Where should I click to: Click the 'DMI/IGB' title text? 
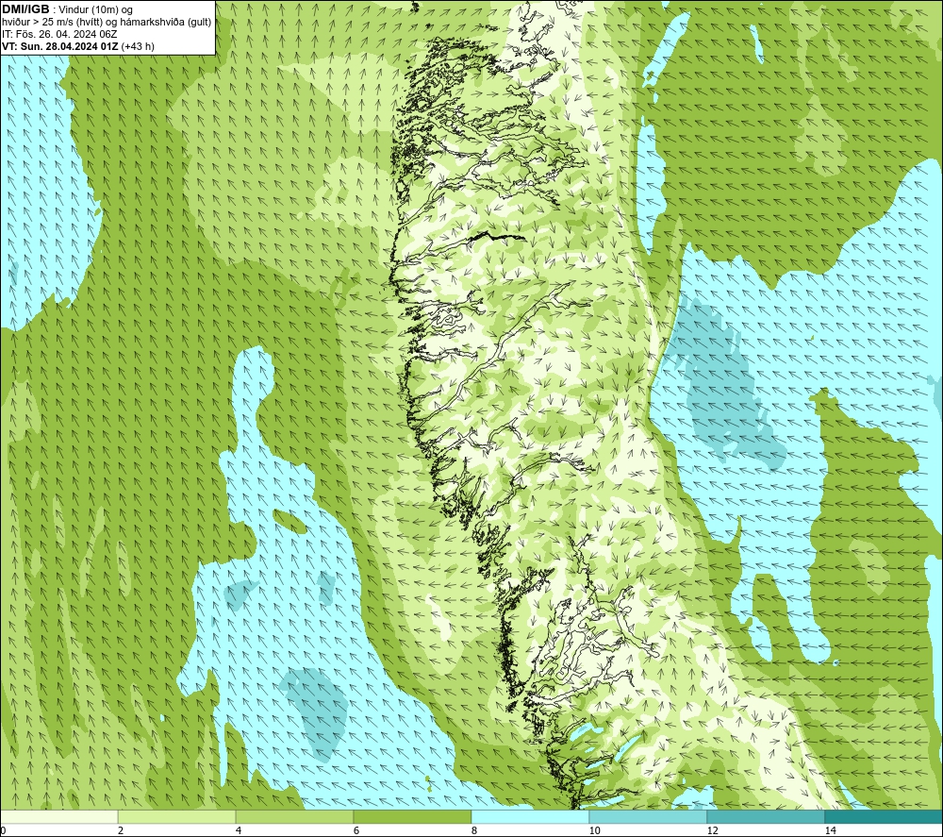[25, 9]
